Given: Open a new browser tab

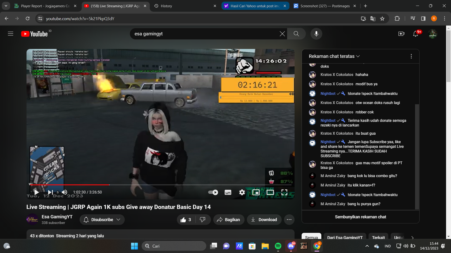Looking at the screenshot, I should point(365,6).
